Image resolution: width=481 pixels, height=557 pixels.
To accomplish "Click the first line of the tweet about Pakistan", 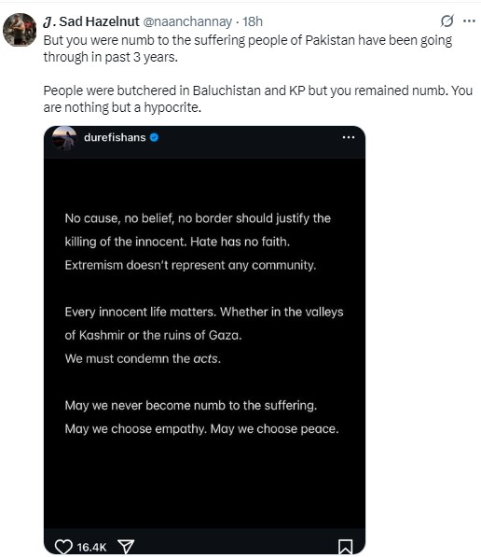I will 247,40.
